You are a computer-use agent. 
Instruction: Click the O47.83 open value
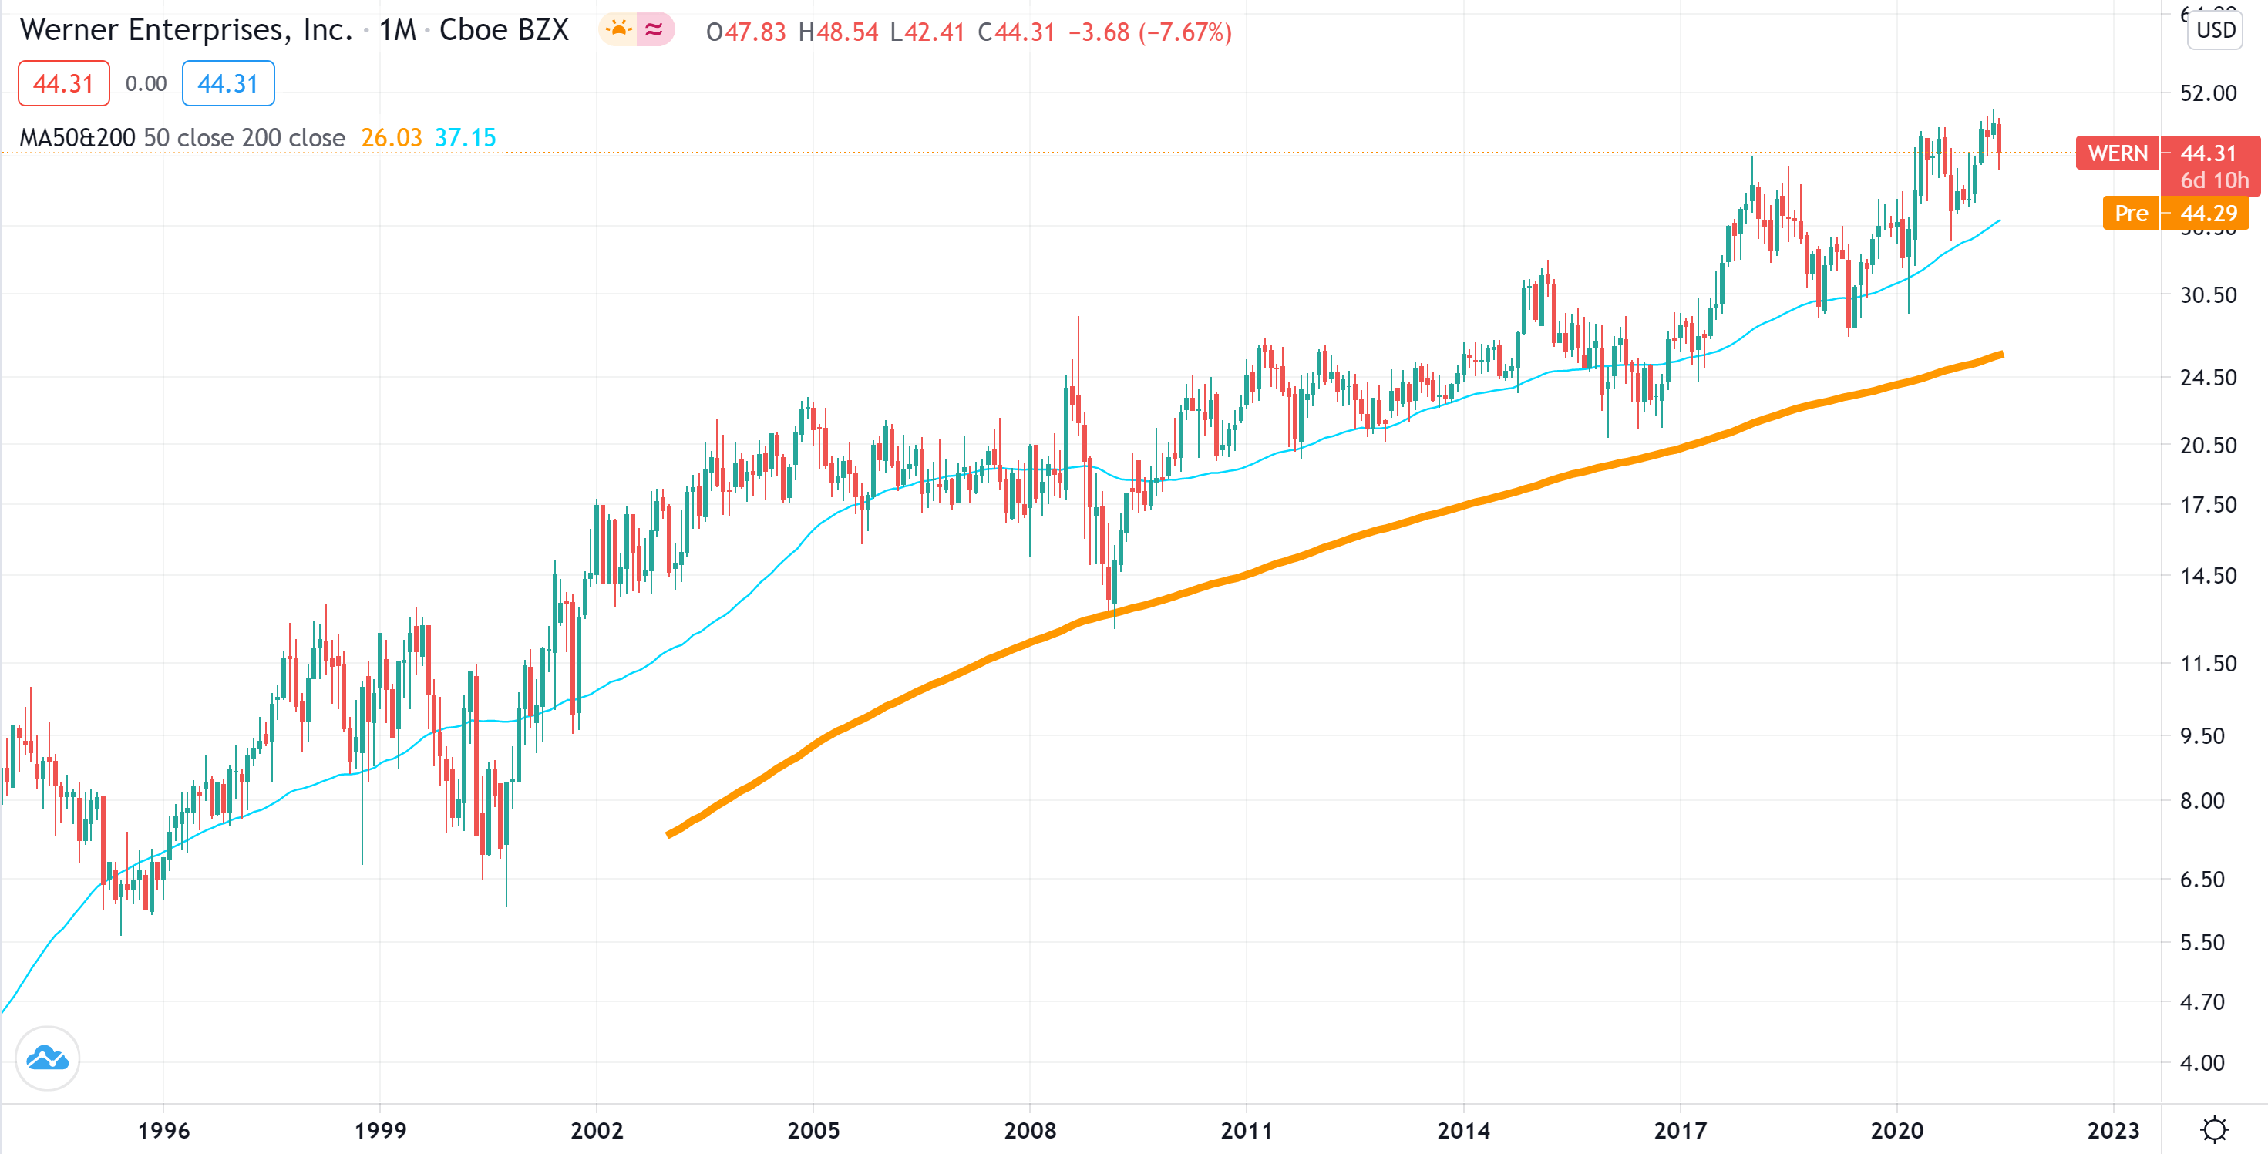coord(745,32)
